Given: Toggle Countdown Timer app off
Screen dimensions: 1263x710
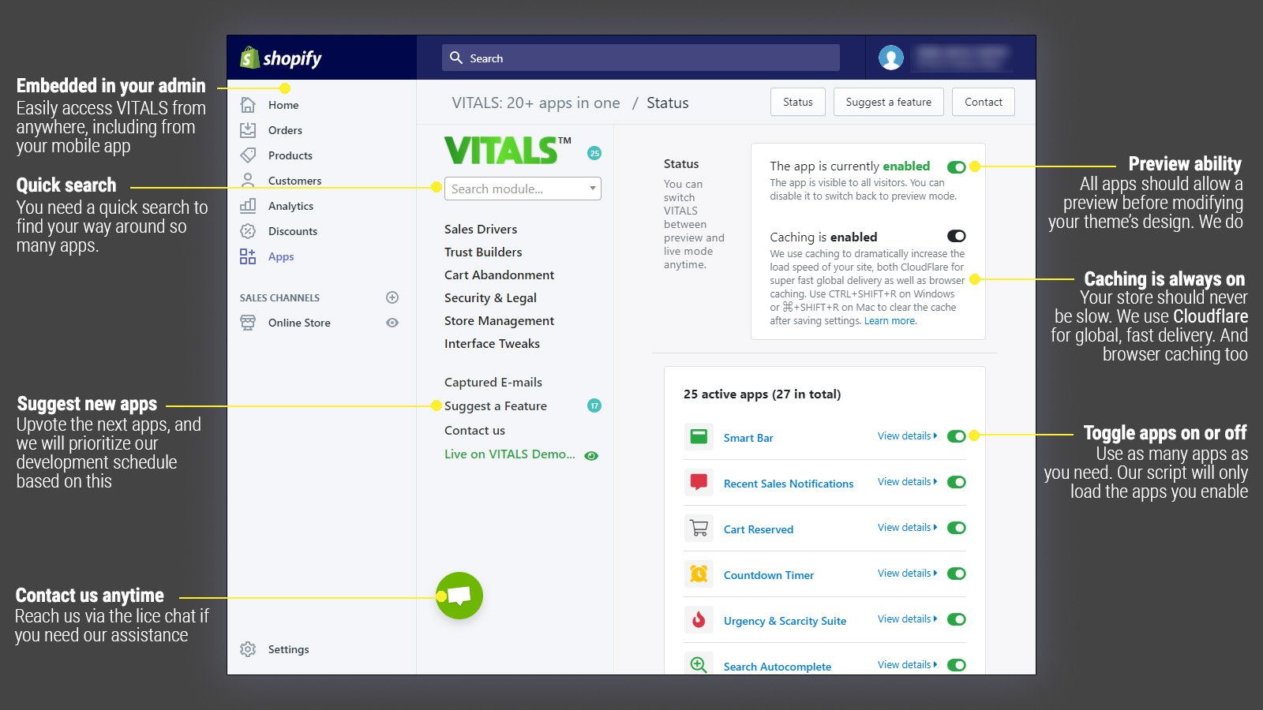Looking at the screenshot, I should click(956, 574).
